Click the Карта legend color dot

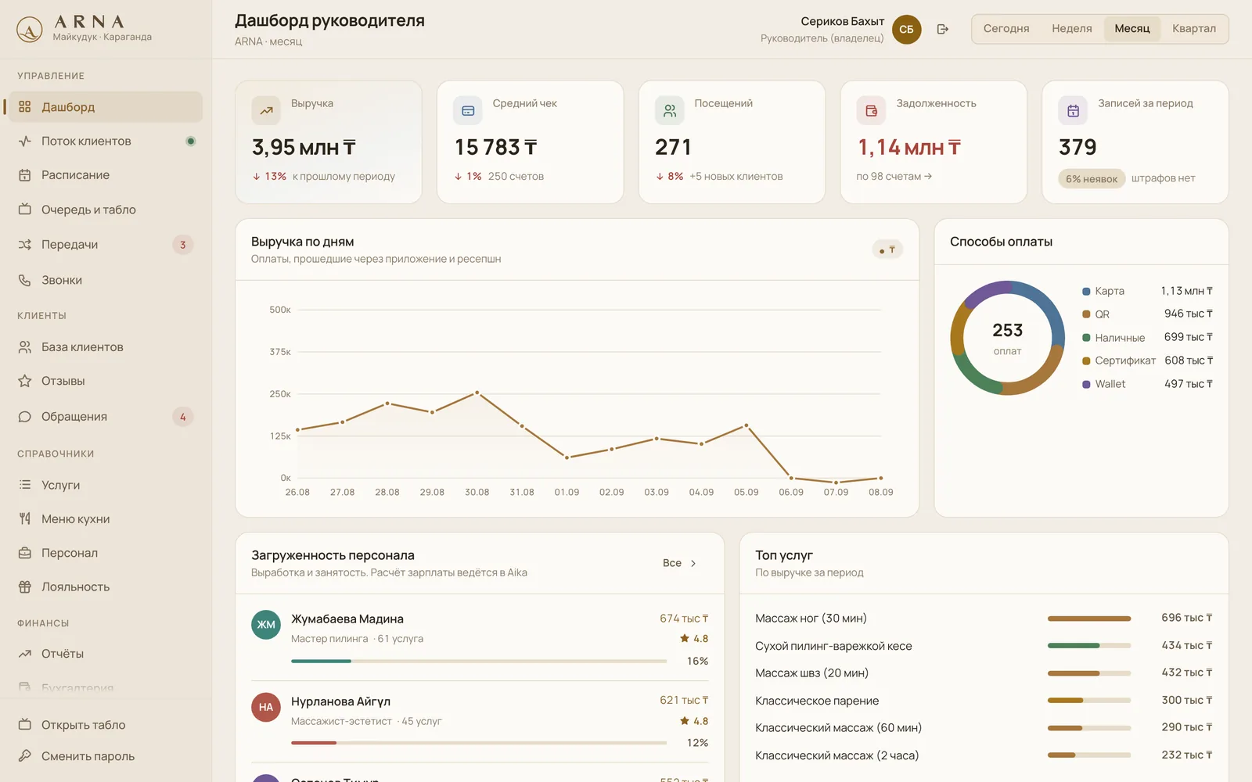1086,292
